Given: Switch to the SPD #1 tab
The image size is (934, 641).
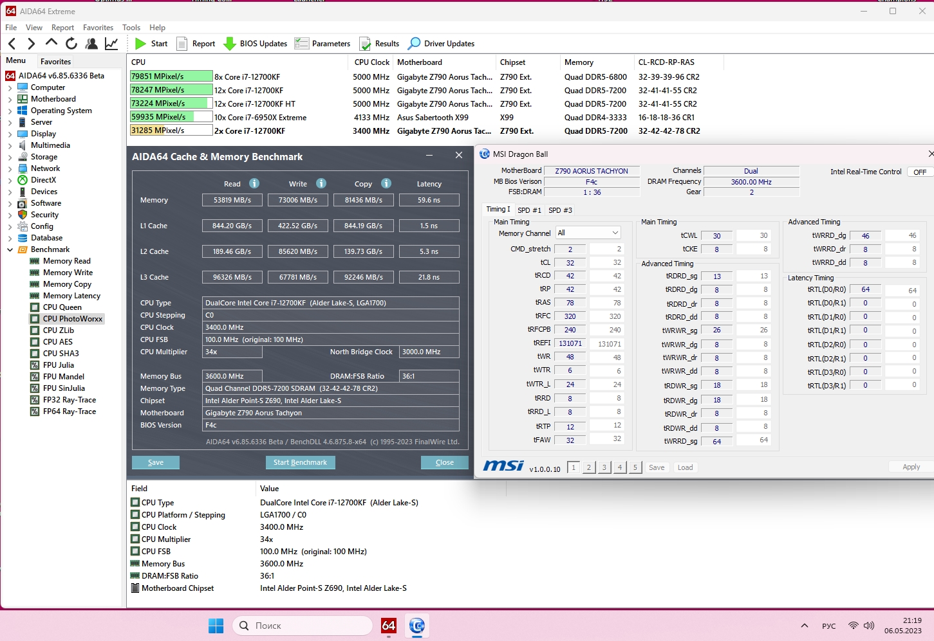Looking at the screenshot, I should [529, 210].
